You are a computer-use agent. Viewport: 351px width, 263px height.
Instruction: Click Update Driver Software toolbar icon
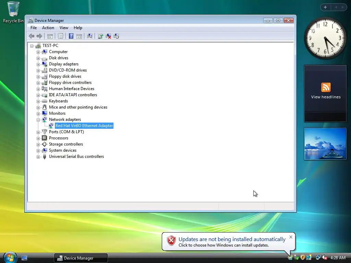coord(100,36)
